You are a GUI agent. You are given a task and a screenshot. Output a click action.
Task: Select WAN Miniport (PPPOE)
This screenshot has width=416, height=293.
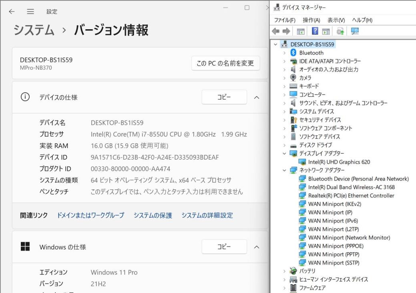[336, 246]
